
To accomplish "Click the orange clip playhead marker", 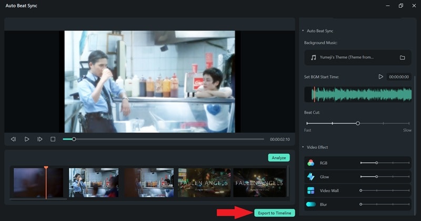I will pyautogui.click(x=46, y=182).
